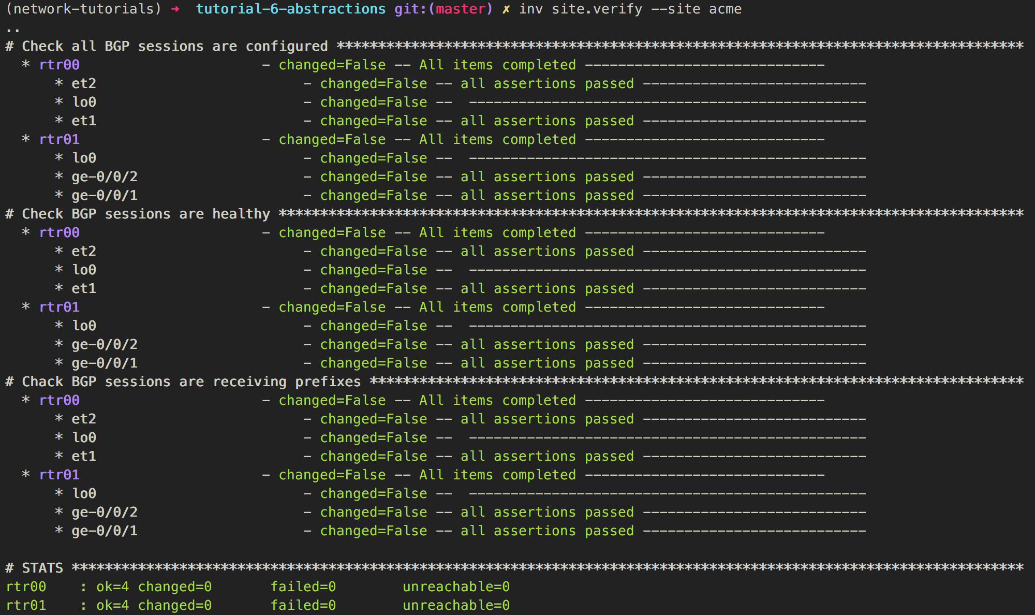
Task: Click 'unreachable=0' in the rtr01 stats row
Action: 456,606
